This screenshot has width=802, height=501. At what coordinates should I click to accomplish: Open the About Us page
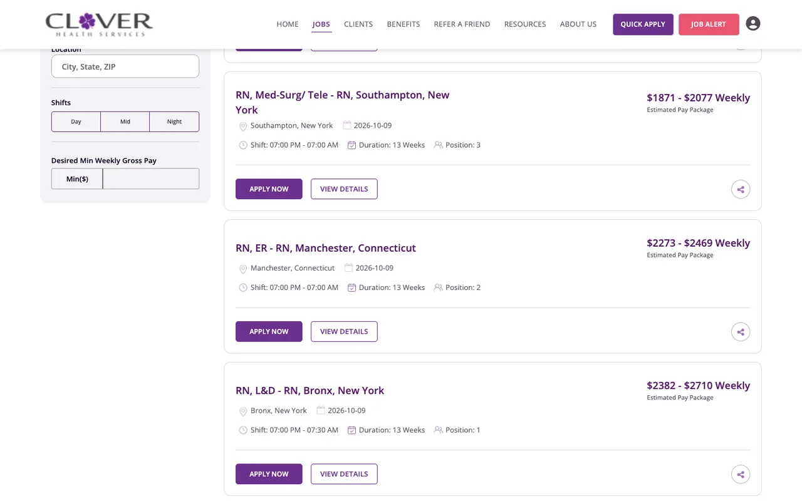(x=578, y=24)
